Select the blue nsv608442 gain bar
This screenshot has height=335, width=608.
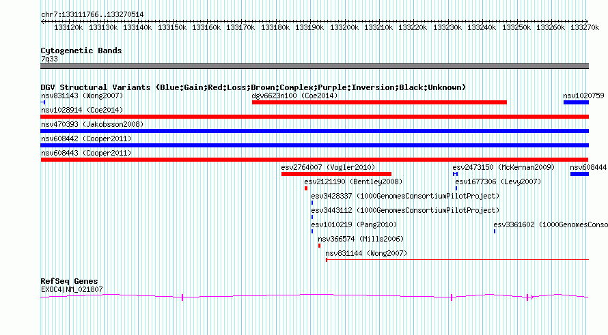[x=314, y=145]
